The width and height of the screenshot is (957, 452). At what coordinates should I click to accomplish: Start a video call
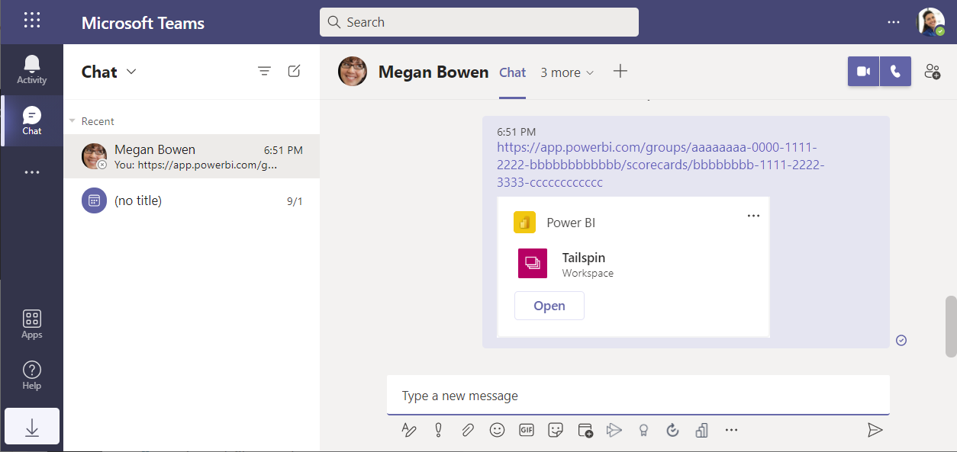coord(864,71)
